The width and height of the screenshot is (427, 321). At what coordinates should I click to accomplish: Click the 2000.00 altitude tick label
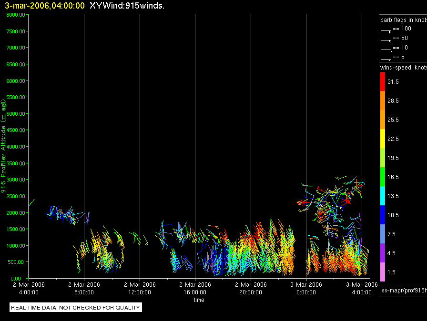[x=16, y=213]
